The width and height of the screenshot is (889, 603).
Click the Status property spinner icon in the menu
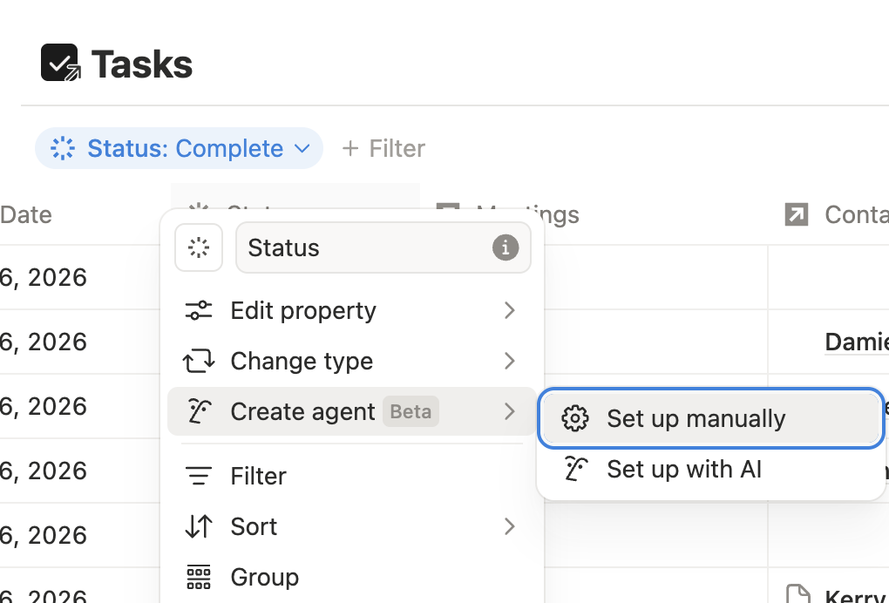click(x=199, y=247)
